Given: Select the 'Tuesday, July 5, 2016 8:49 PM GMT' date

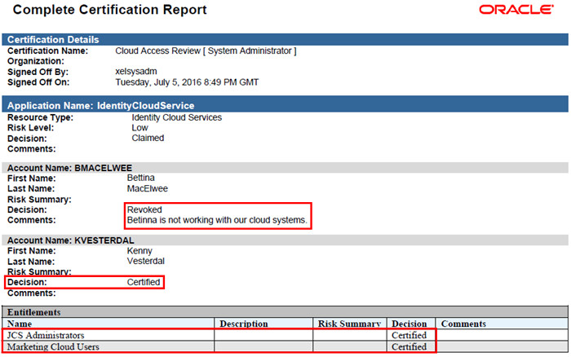Looking at the screenshot, I should (187, 82).
